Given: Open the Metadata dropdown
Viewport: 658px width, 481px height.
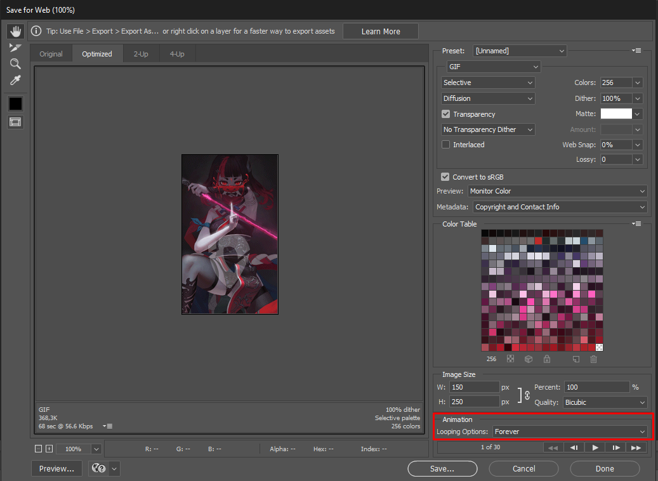Looking at the screenshot, I should click(560, 207).
